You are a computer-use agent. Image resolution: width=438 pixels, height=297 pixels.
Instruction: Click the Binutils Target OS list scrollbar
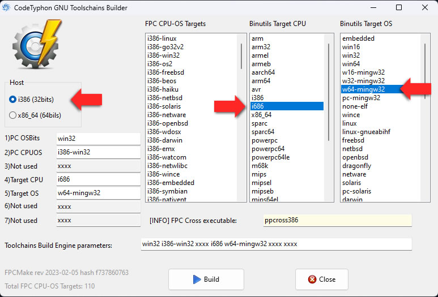[425, 118]
